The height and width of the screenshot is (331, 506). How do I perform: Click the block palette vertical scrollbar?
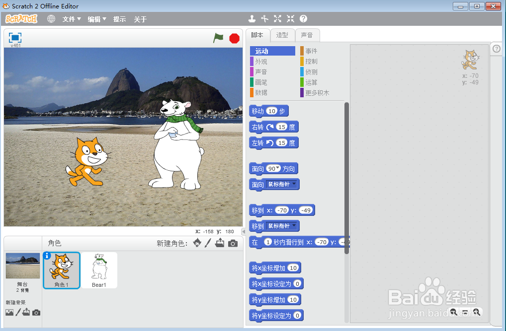(346, 178)
